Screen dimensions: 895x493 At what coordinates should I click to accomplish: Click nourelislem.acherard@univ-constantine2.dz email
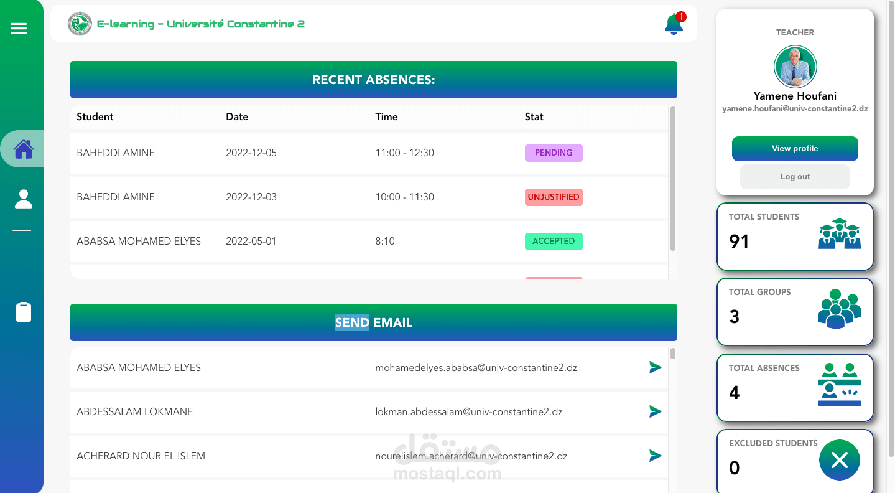pos(471,456)
